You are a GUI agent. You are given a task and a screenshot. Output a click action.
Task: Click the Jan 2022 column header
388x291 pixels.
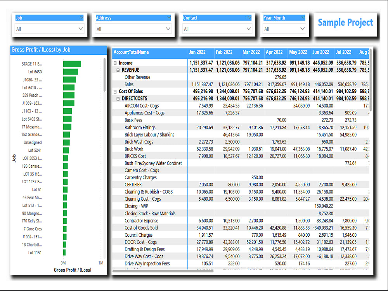pos(197,52)
